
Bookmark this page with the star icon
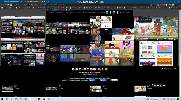coord(154,5)
